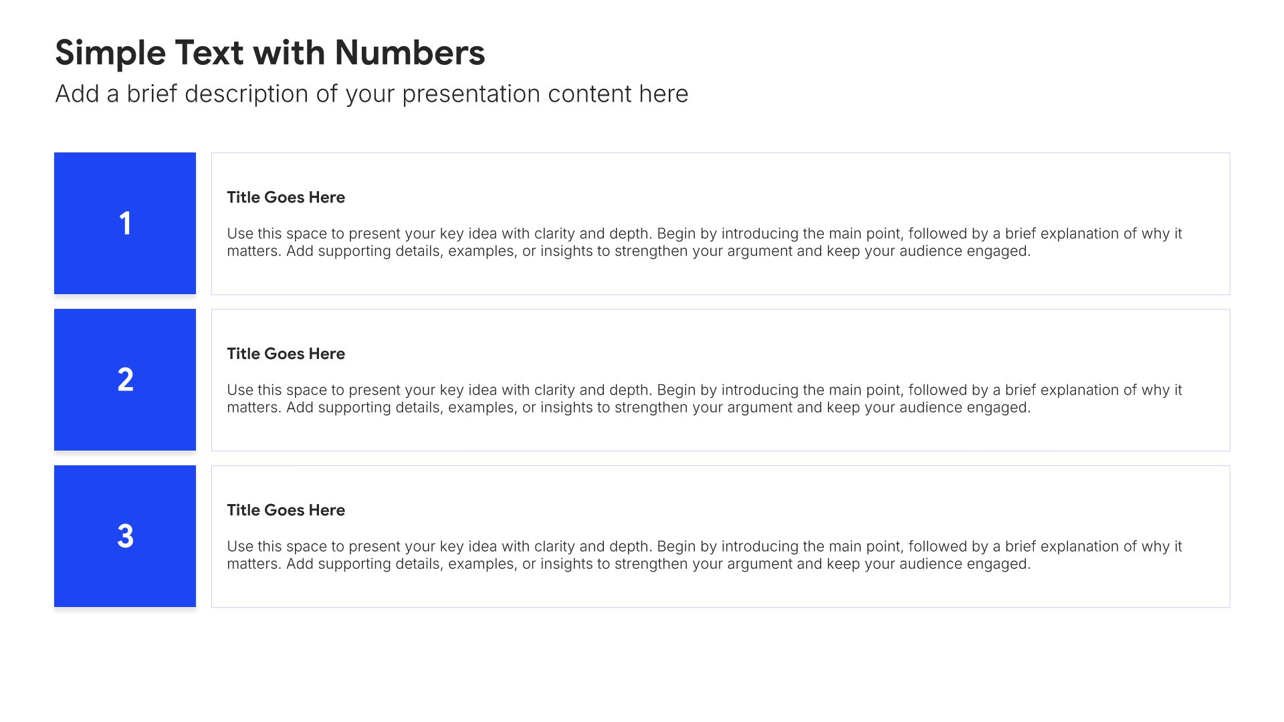Click the word "Numbers" in the heading
This screenshot has width=1284, height=722.
410,53
